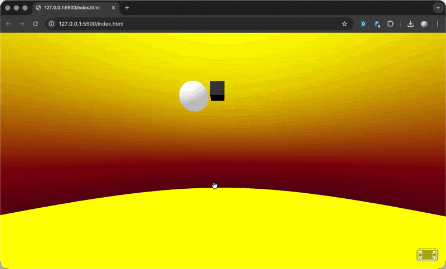This screenshot has height=269, width=446.
Task: Click the browser back arrow
Action: (8, 24)
